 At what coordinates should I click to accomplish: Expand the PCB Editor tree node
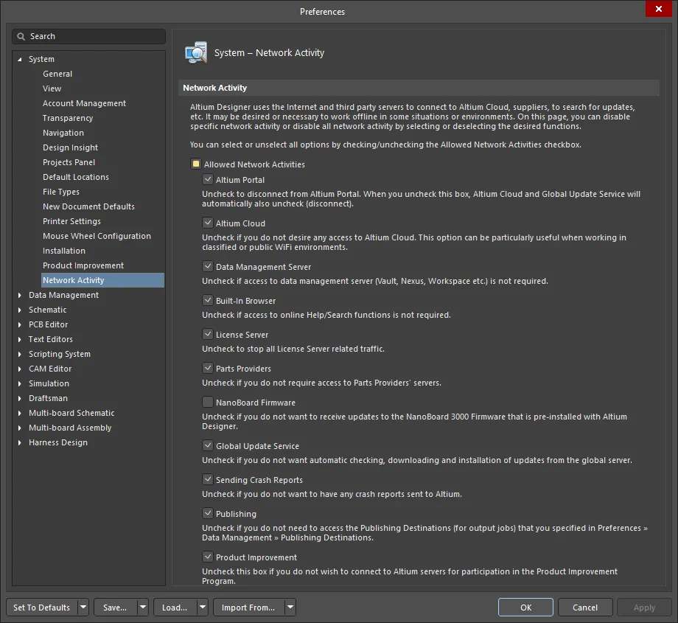point(19,324)
